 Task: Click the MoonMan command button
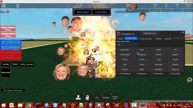coord(159,69)
